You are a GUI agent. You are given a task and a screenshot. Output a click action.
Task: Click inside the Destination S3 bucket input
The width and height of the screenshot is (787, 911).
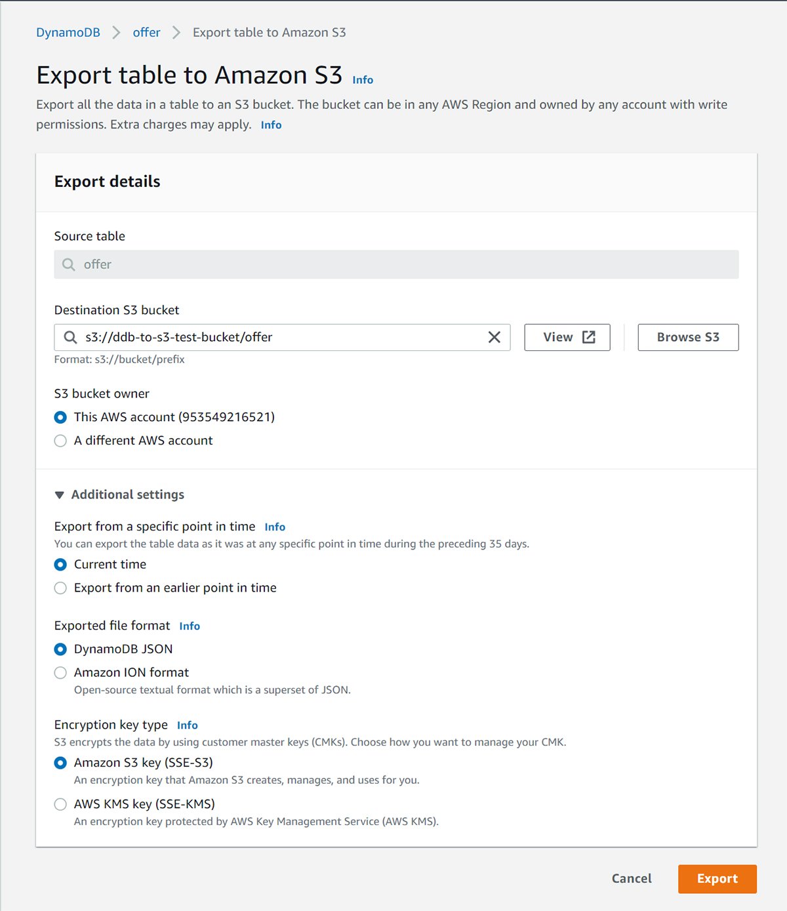282,337
